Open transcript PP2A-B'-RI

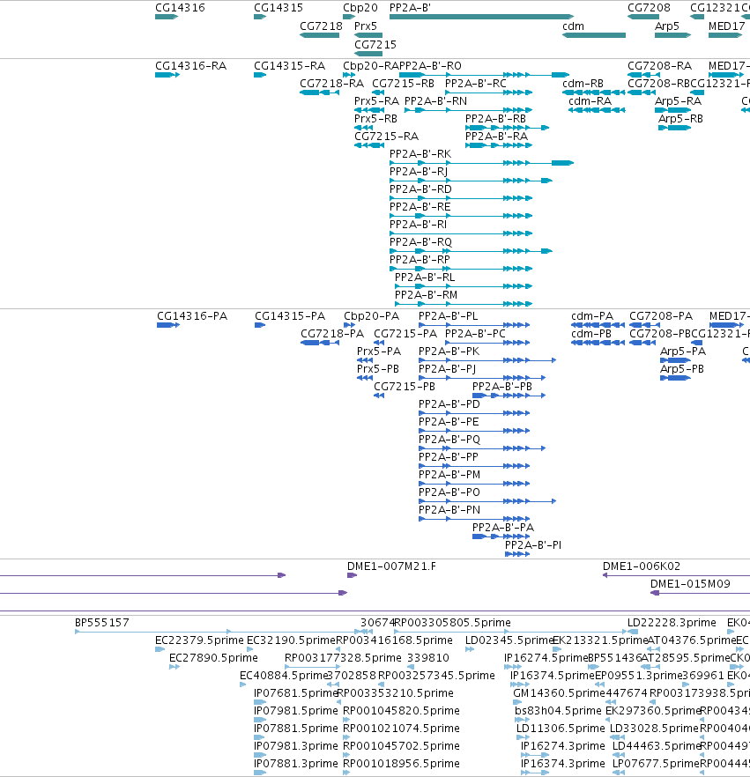coord(461,233)
